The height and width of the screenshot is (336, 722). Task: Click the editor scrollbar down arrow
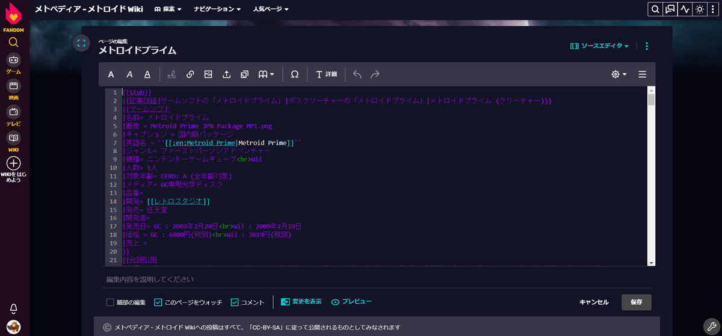tap(651, 263)
